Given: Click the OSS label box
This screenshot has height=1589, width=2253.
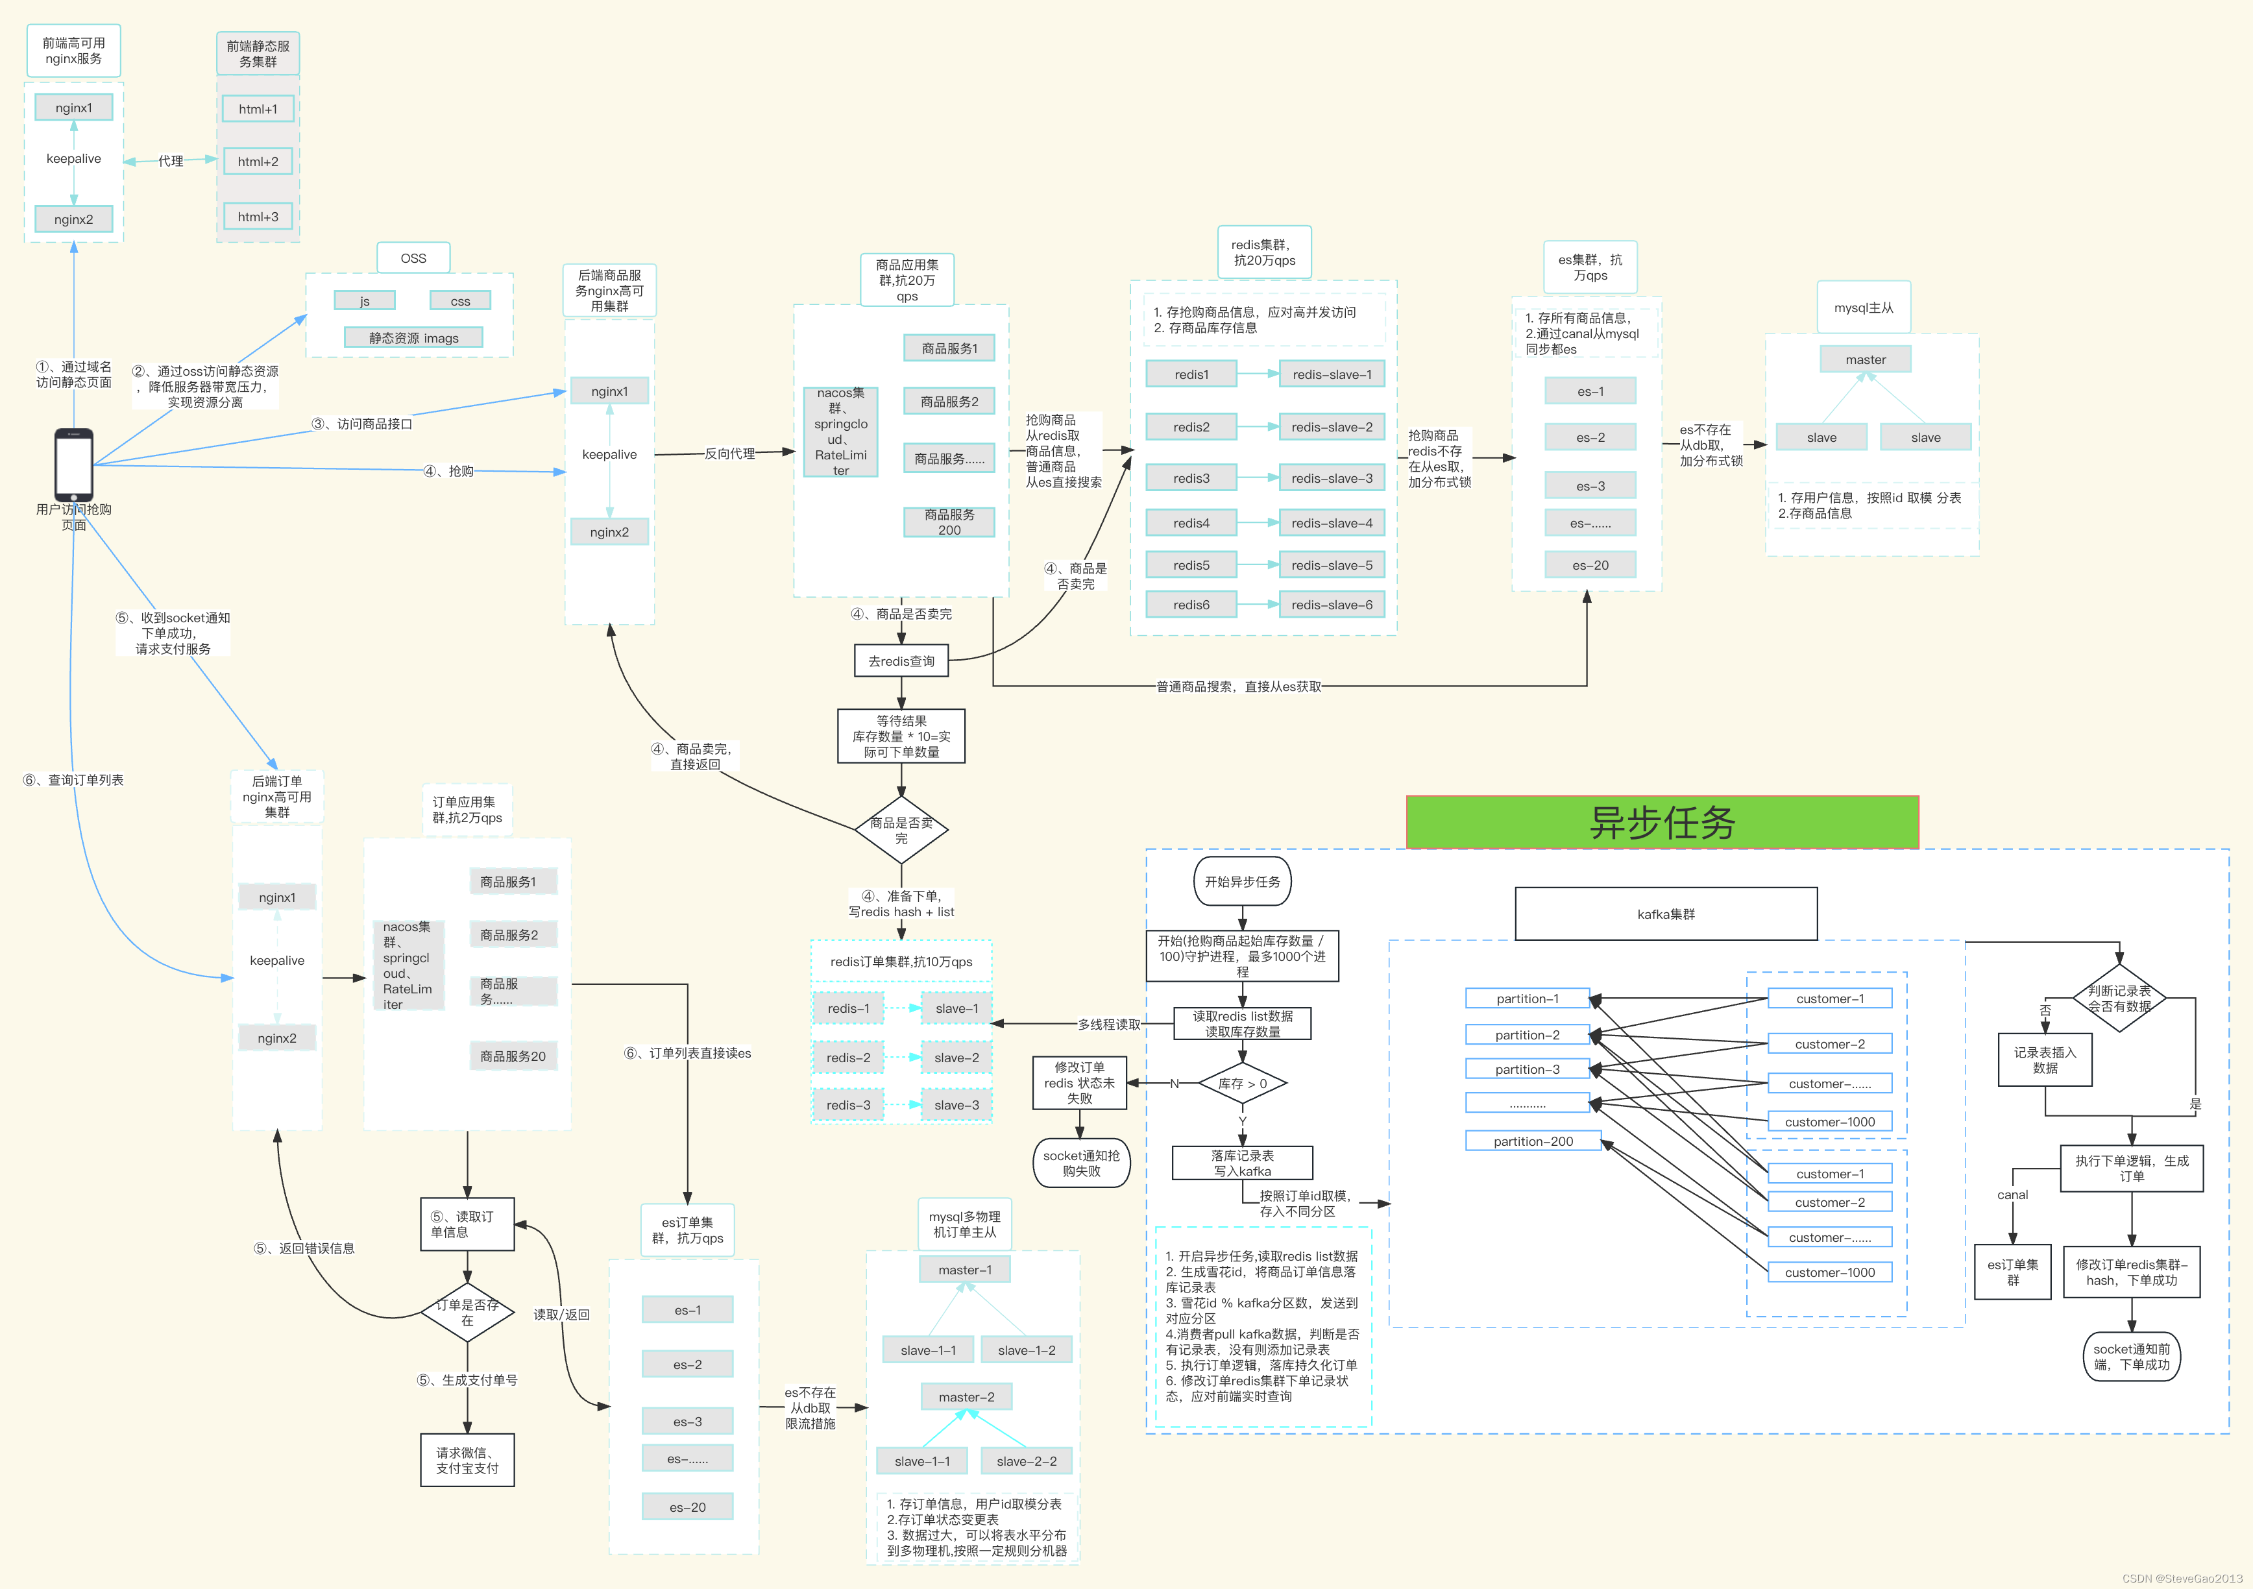Looking at the screenshot, I should point(413,258).
